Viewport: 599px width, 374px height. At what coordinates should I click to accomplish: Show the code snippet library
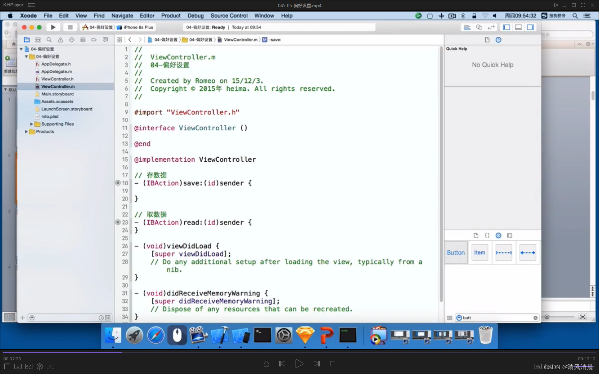point(487,235)
